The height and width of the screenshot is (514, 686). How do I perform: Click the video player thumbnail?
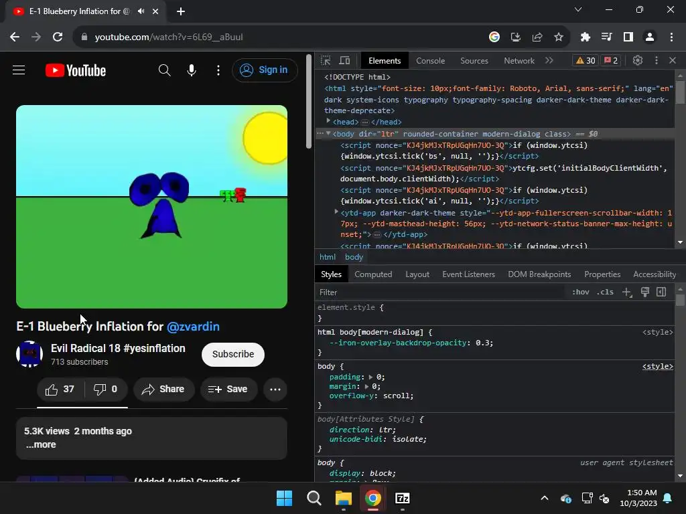(x=152, y=207)
